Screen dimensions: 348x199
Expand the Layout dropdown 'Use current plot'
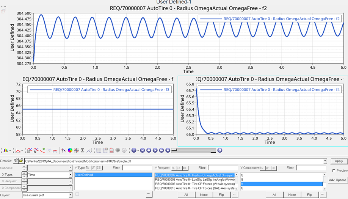click(70, 195)
